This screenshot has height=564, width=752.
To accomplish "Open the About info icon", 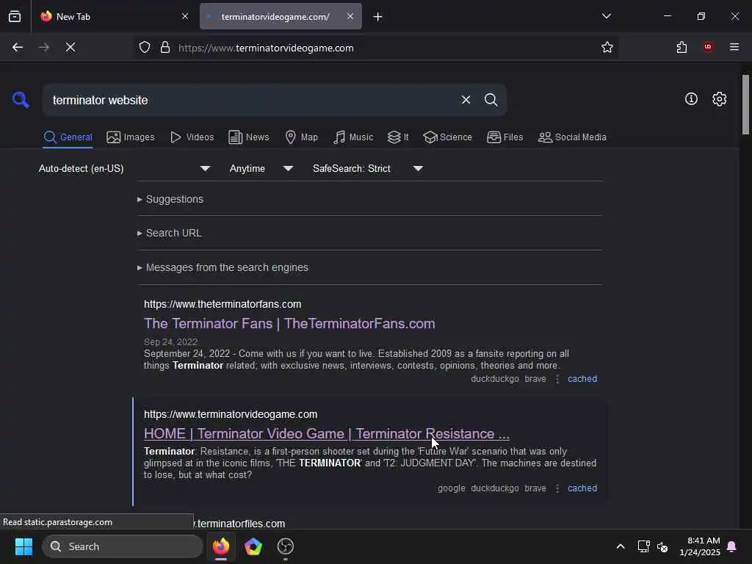I will 691,99.
